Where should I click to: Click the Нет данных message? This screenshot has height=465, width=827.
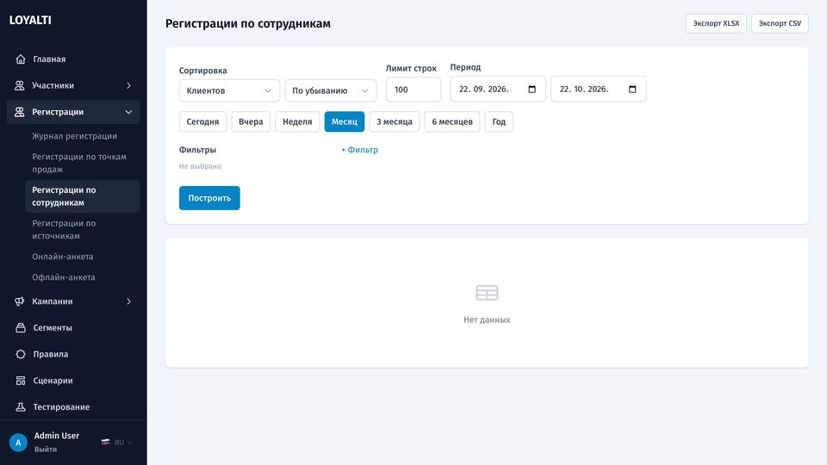pos(487,319)
